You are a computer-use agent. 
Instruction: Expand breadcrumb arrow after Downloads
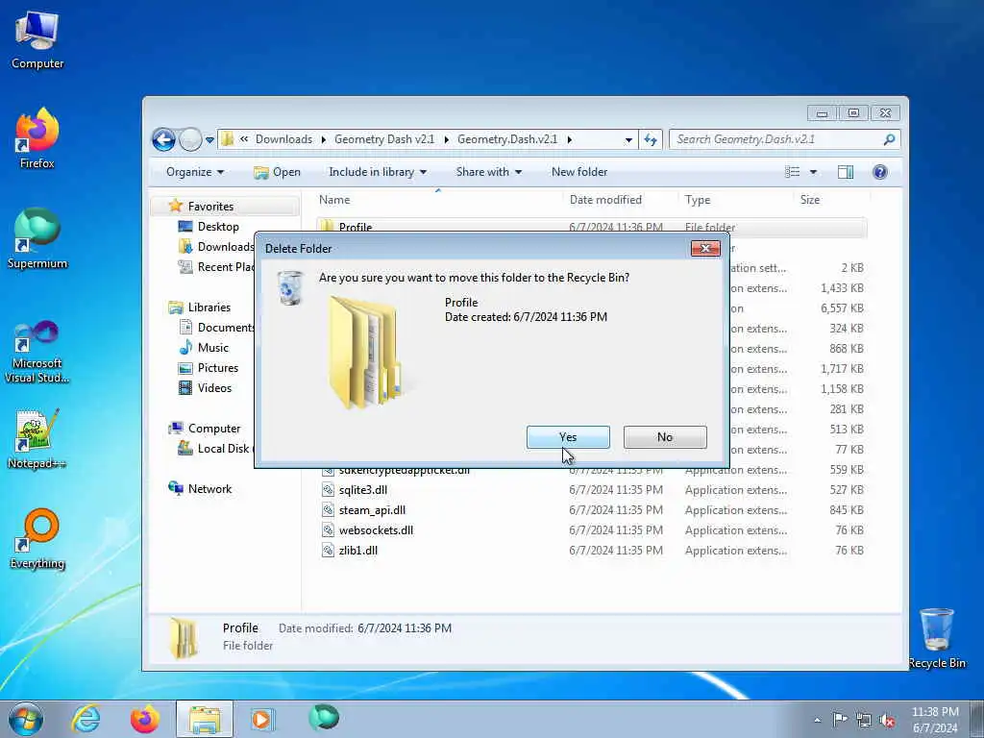click(323, 139)
